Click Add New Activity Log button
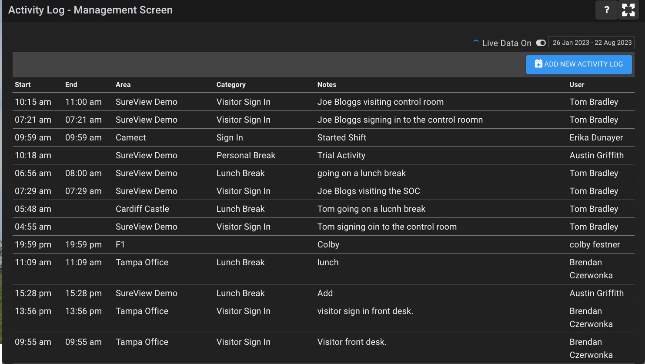The width and height of the screenshot is (645, 364). 579,64
